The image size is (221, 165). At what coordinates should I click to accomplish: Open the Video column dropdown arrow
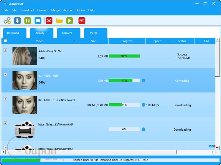click(75, 41)
